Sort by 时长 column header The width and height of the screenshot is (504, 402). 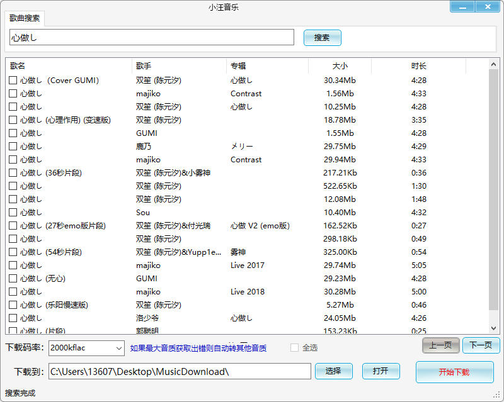pyautogui.click(x=418, y=66)
